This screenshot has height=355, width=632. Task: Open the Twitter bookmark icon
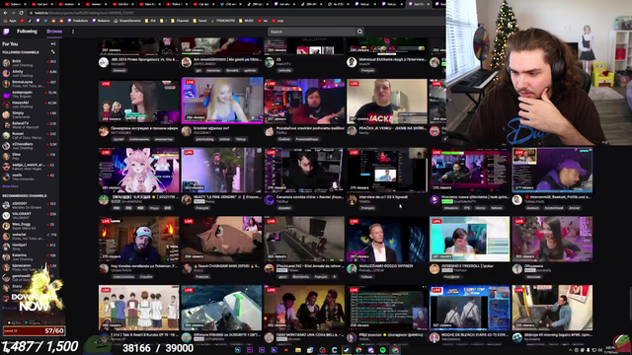click(x=45, y=21)
